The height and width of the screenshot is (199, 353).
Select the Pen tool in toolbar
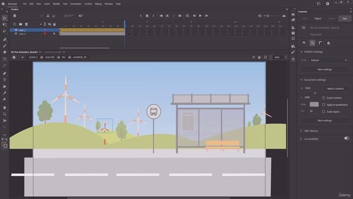click(4, 74)
